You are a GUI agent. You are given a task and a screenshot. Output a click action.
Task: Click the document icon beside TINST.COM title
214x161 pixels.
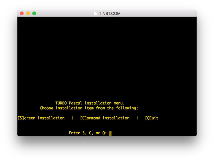point(95,13)
